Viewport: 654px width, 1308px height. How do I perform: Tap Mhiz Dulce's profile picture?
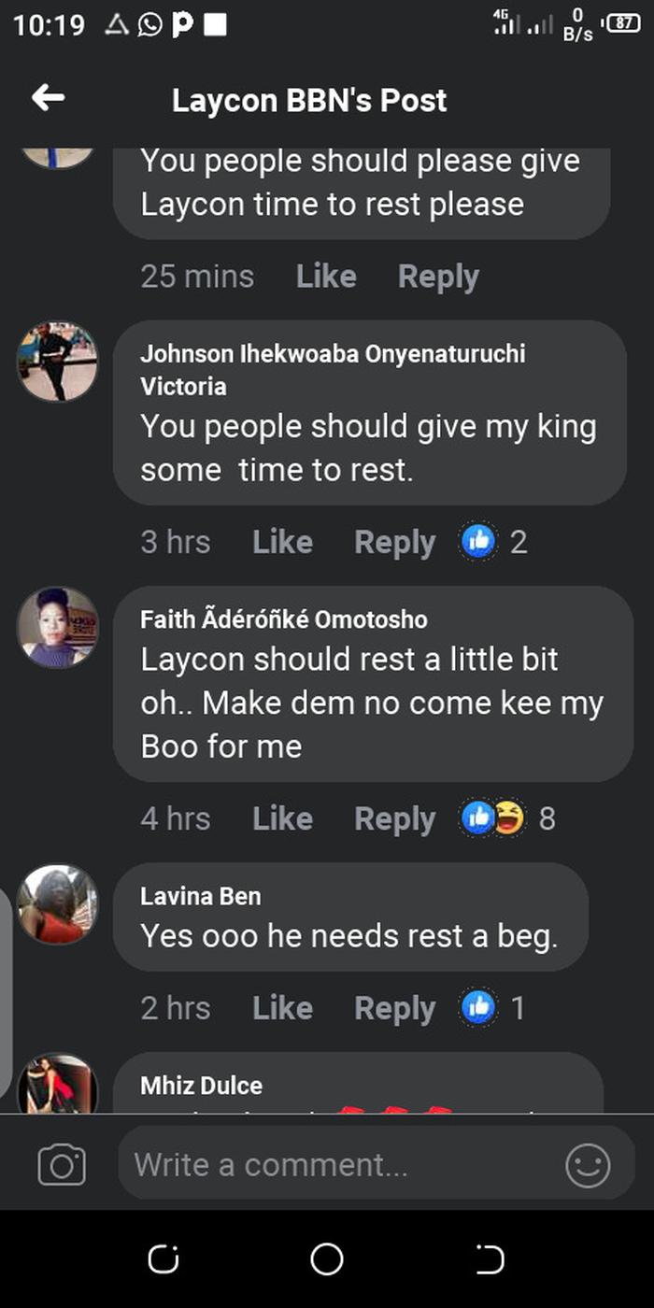[57, 1084]
